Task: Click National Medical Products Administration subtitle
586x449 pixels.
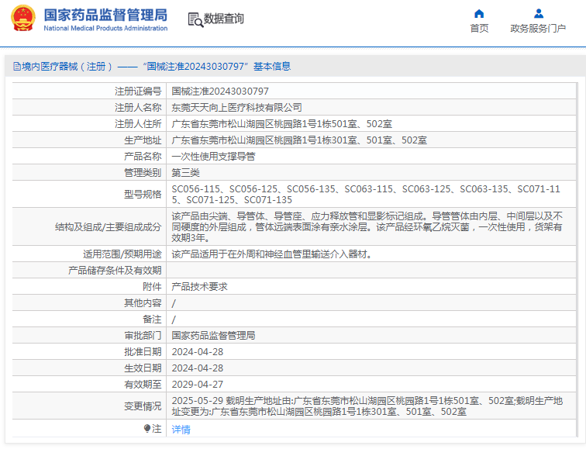Action: tap(105, 29)
